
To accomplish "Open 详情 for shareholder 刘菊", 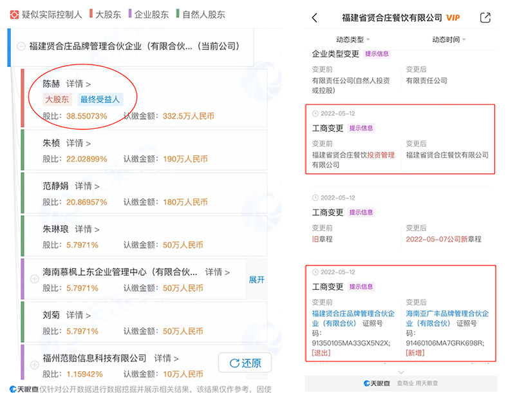I will [x=78, y=315].
